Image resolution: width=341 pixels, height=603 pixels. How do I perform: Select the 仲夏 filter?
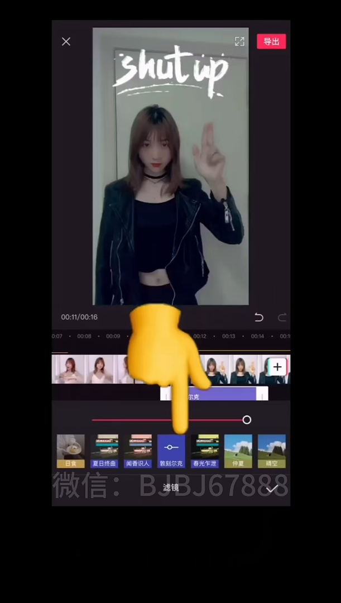click(x=238, y=451)
